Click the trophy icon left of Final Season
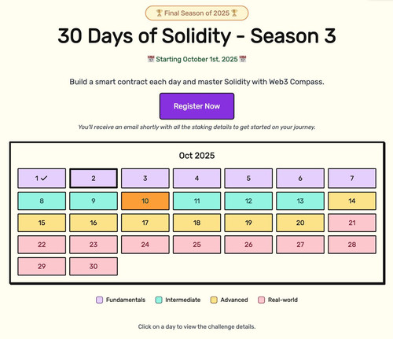This screenshot has width=393, height=339. [160, 13]
